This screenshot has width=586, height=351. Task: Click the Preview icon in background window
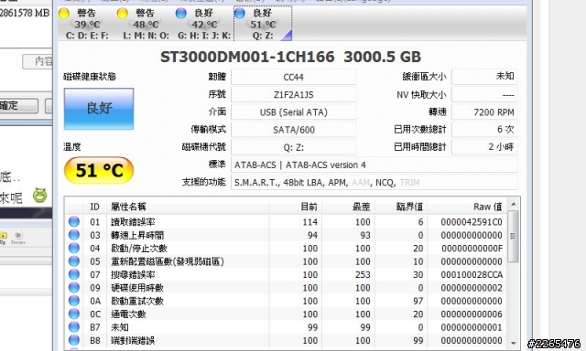pos(18,238)
